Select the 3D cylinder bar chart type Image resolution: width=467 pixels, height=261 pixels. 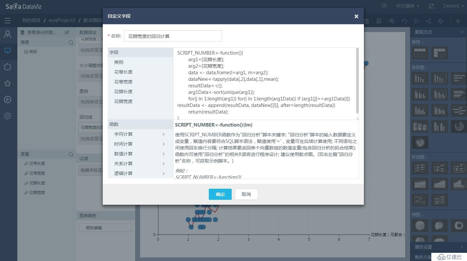(x=420, y=126)
